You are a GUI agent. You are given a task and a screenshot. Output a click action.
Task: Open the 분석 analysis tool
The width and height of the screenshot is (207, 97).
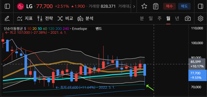(85, 19)
